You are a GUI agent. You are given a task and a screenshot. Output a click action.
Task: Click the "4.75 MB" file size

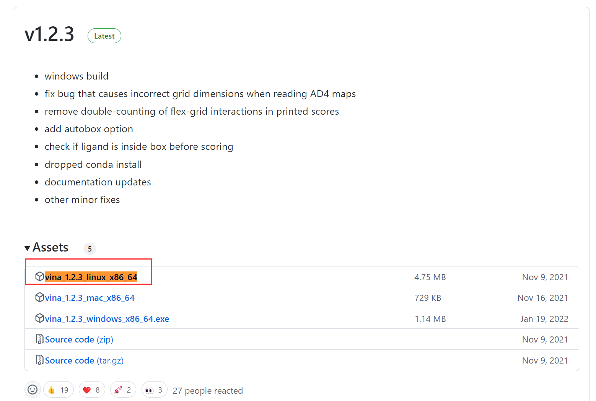click(430, 277)
